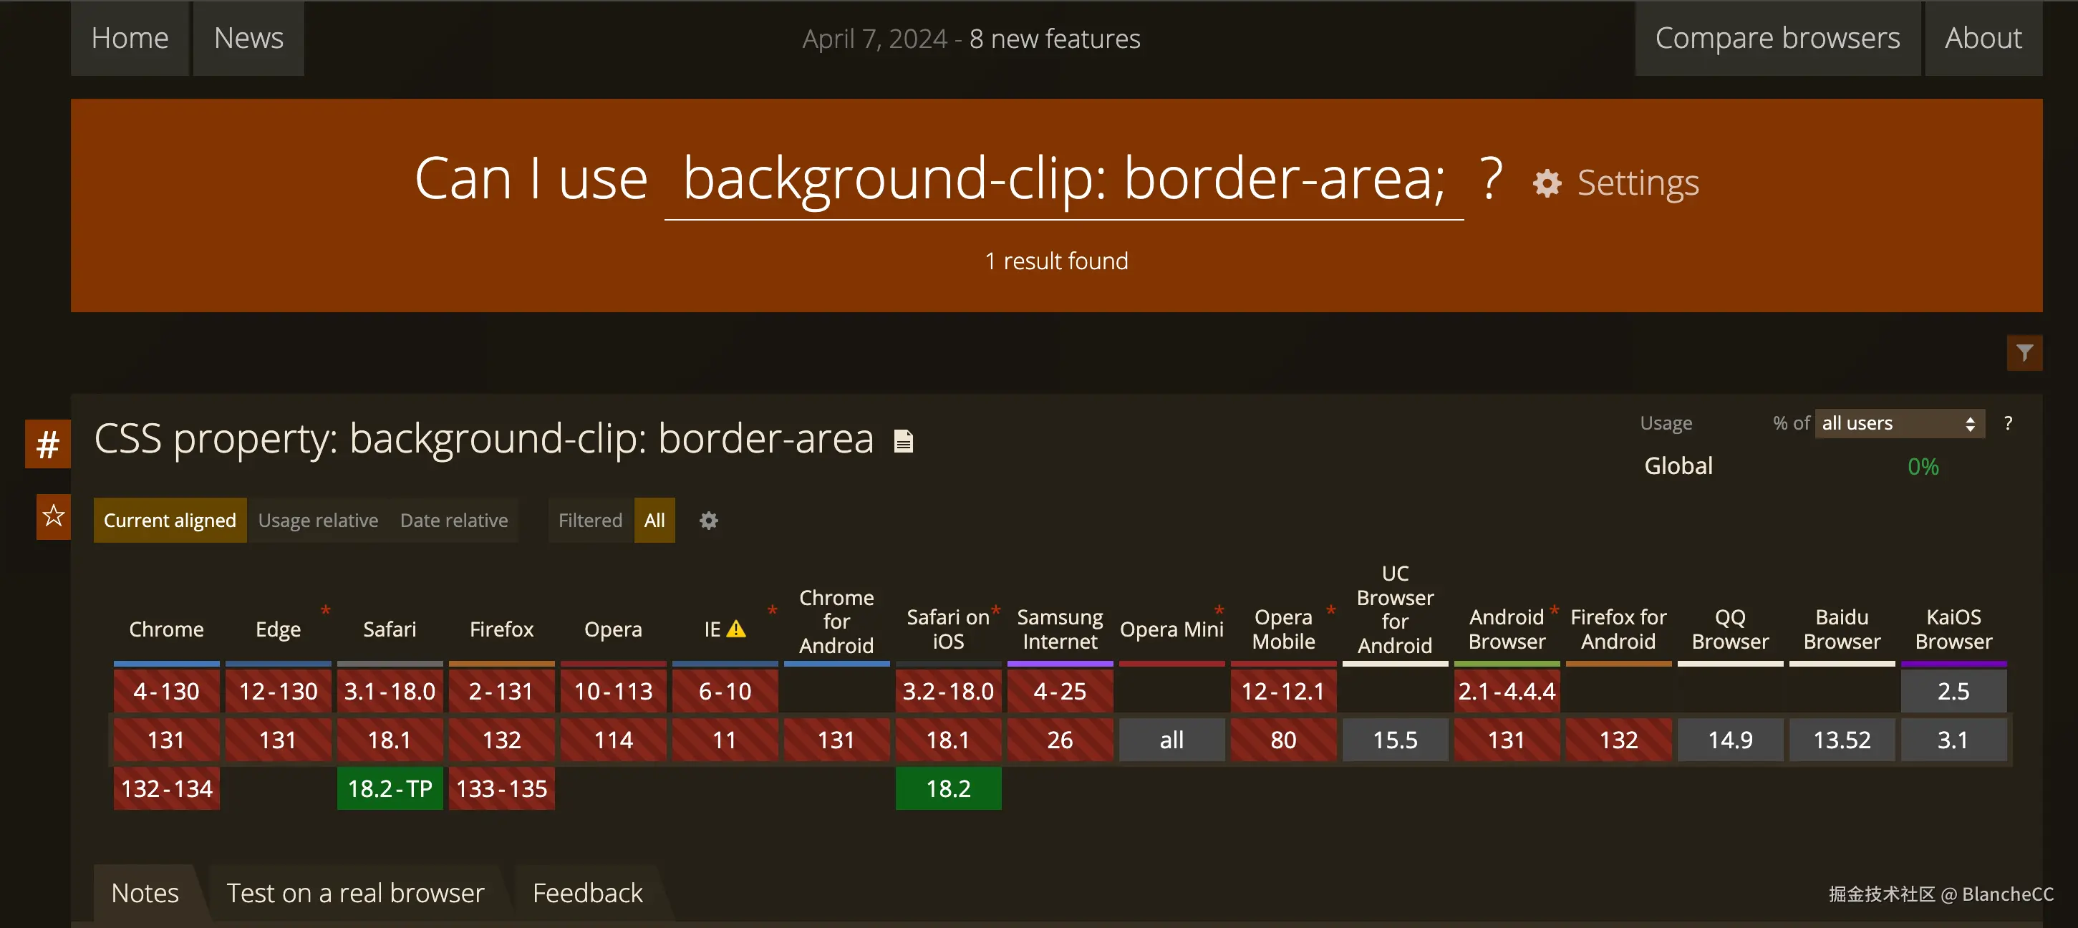Go to Compare browsers page
The height and width of the screenshot is (928, 2078).
point(1777,38)
